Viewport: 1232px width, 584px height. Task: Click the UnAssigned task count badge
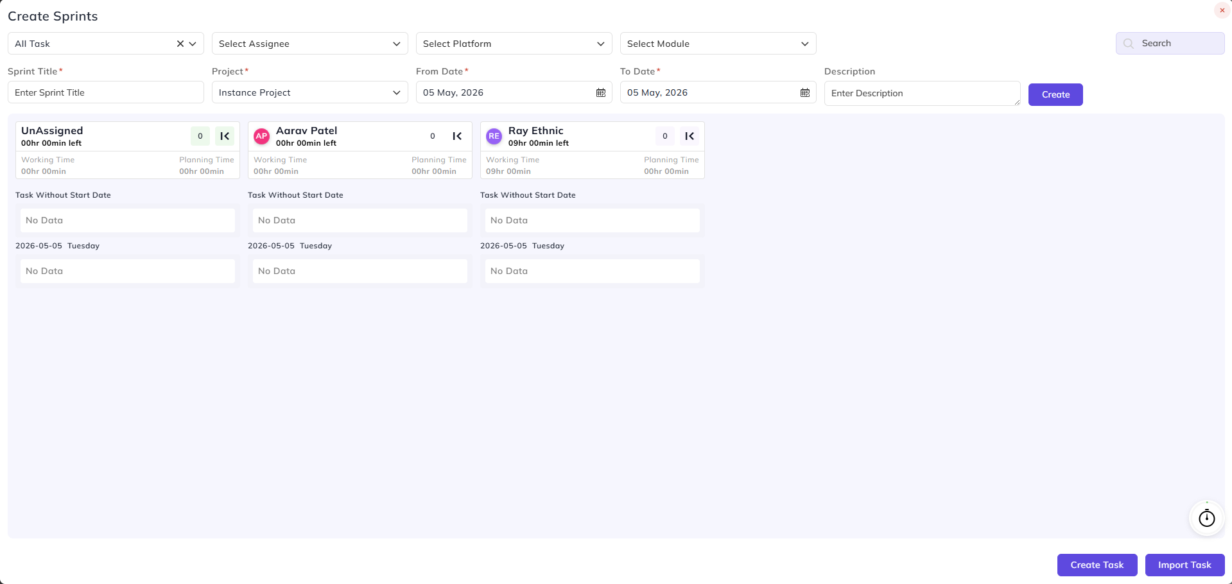200,136
